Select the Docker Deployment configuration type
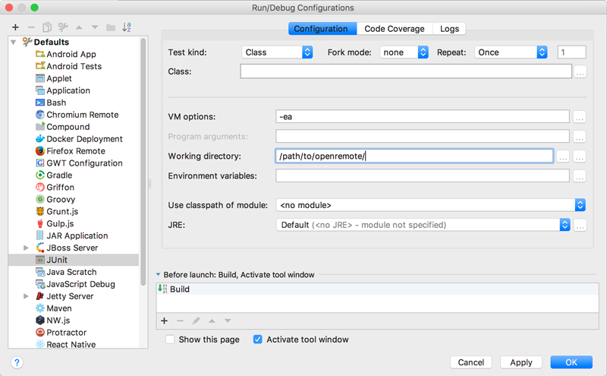Image resolution: width=607 pixels, height=376 pixels. point(83,139)
